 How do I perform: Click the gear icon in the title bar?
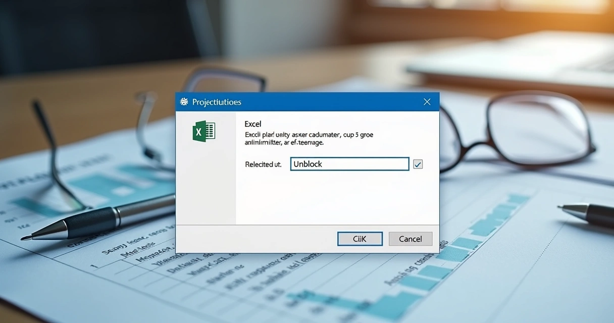pos(184,102)
